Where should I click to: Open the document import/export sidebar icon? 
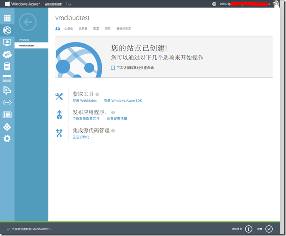[x=7, y=91]
